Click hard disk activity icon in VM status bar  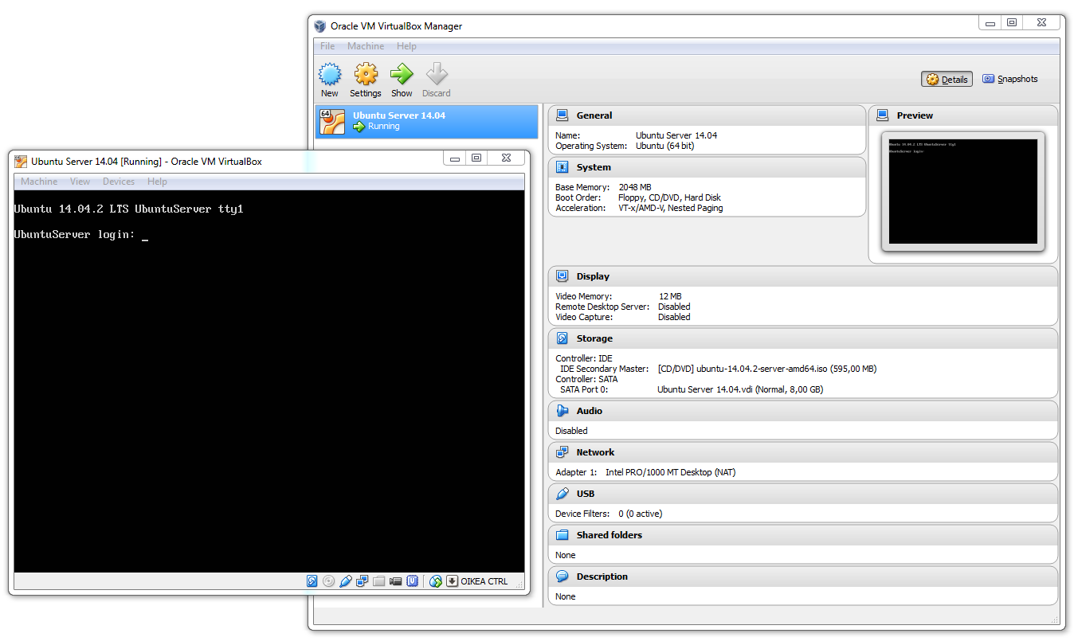point(312,581)
